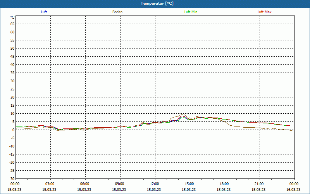Click the -15 y-axis value
Screen dimensions: 310x194
12,154
